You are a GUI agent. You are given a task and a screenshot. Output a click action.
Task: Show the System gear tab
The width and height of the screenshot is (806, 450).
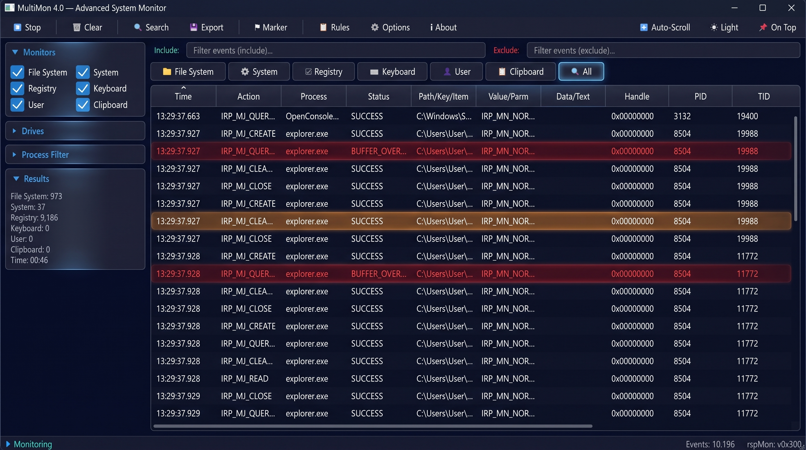pos(259,72)
